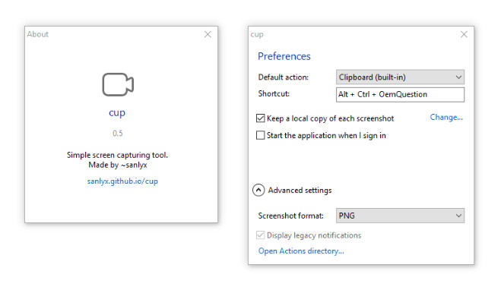The image size is (501, 290).
Task: Click the Advanced settings label
Action: (300, 190)
